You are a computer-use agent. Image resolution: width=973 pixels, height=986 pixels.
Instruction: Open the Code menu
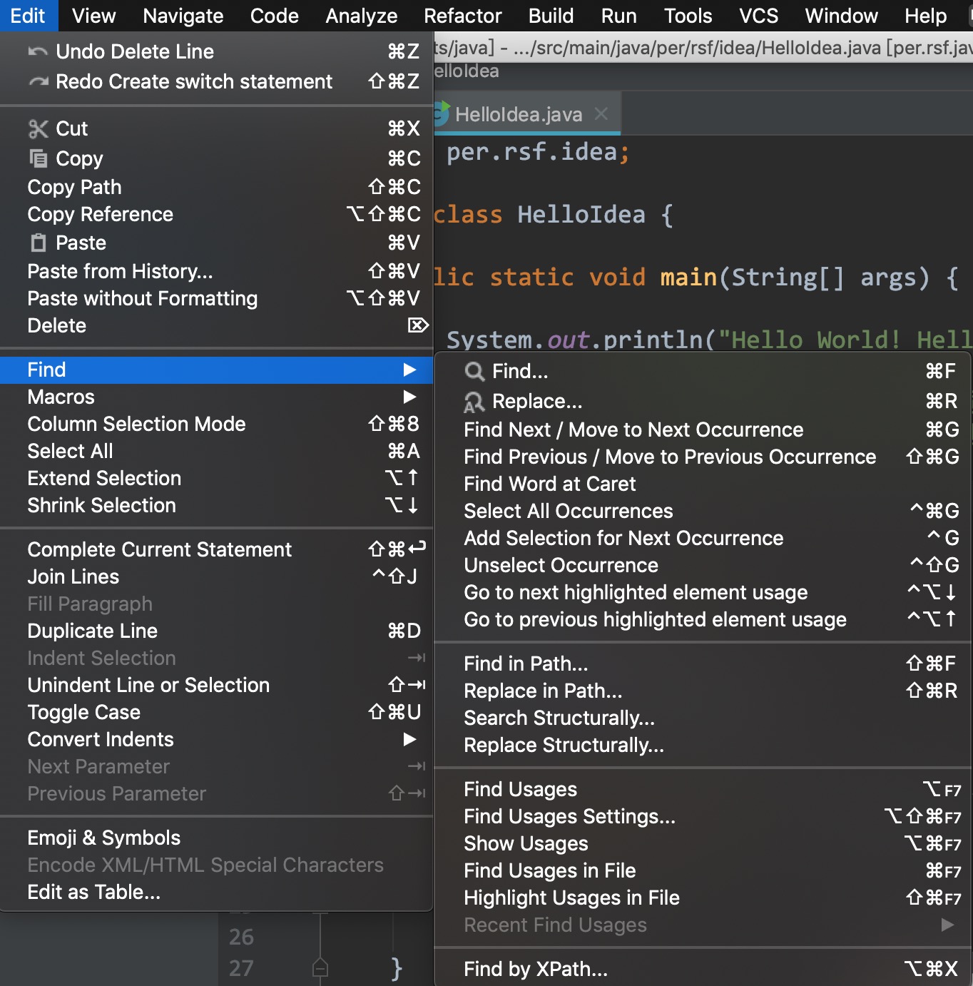275,16
